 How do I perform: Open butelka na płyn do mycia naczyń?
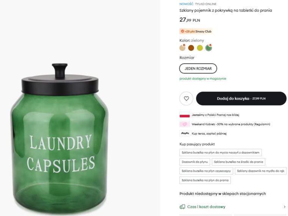[221, 152]
